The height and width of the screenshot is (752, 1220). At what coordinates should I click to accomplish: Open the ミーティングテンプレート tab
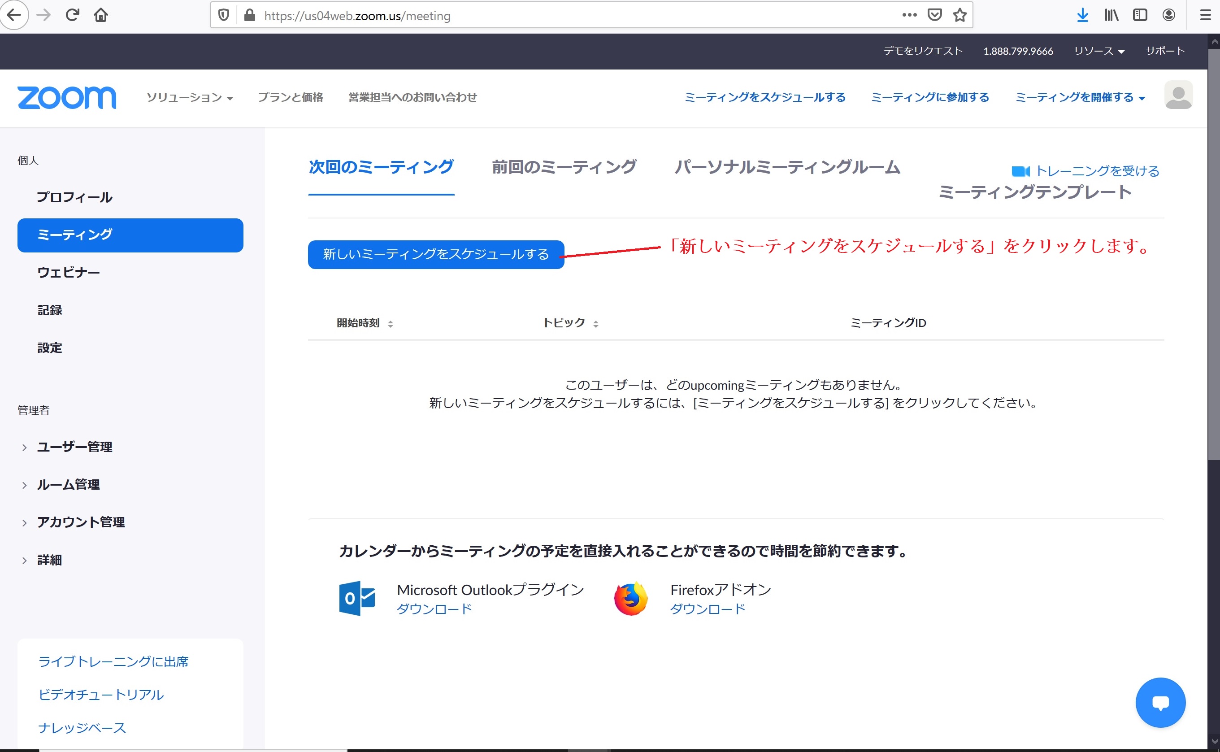pos(1035,192)
